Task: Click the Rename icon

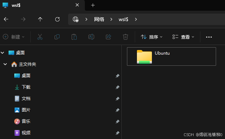Action: pyautogui.click(x=91, y=37)
